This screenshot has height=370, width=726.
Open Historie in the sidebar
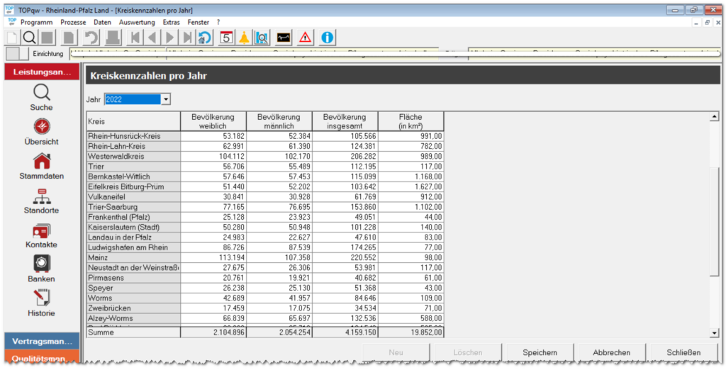pyautogui.click(x=42, y=303)
